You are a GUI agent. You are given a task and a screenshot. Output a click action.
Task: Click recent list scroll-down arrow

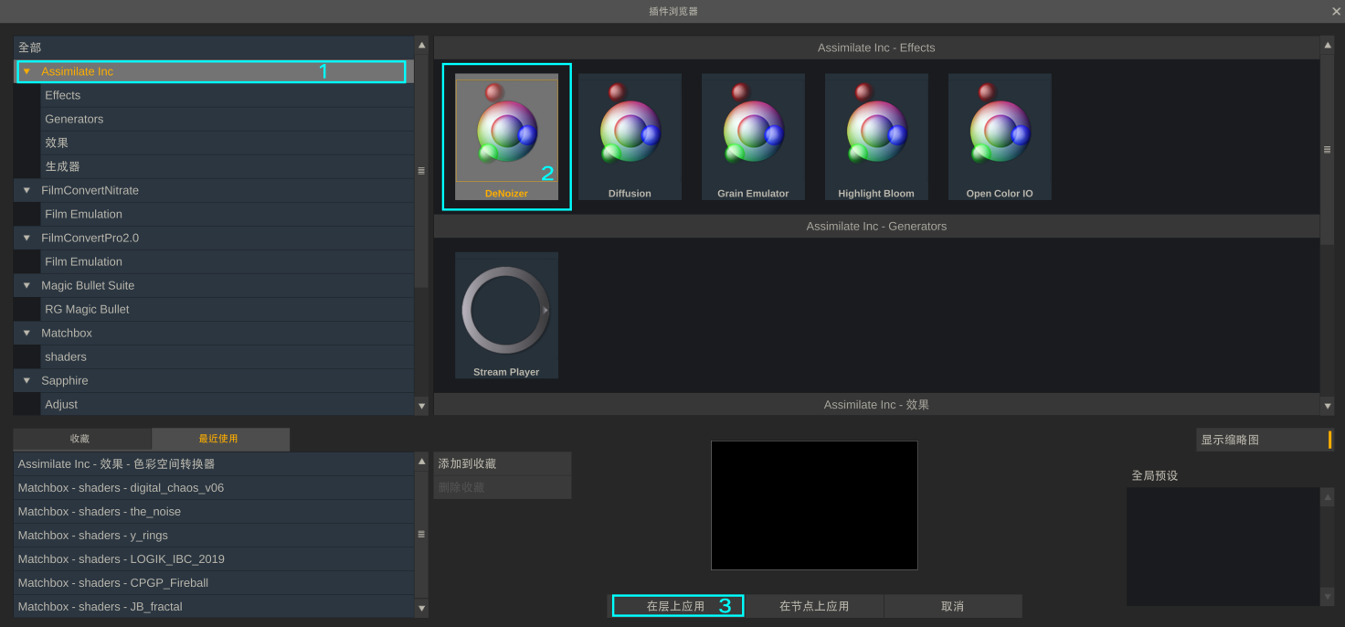coord(421,608)
